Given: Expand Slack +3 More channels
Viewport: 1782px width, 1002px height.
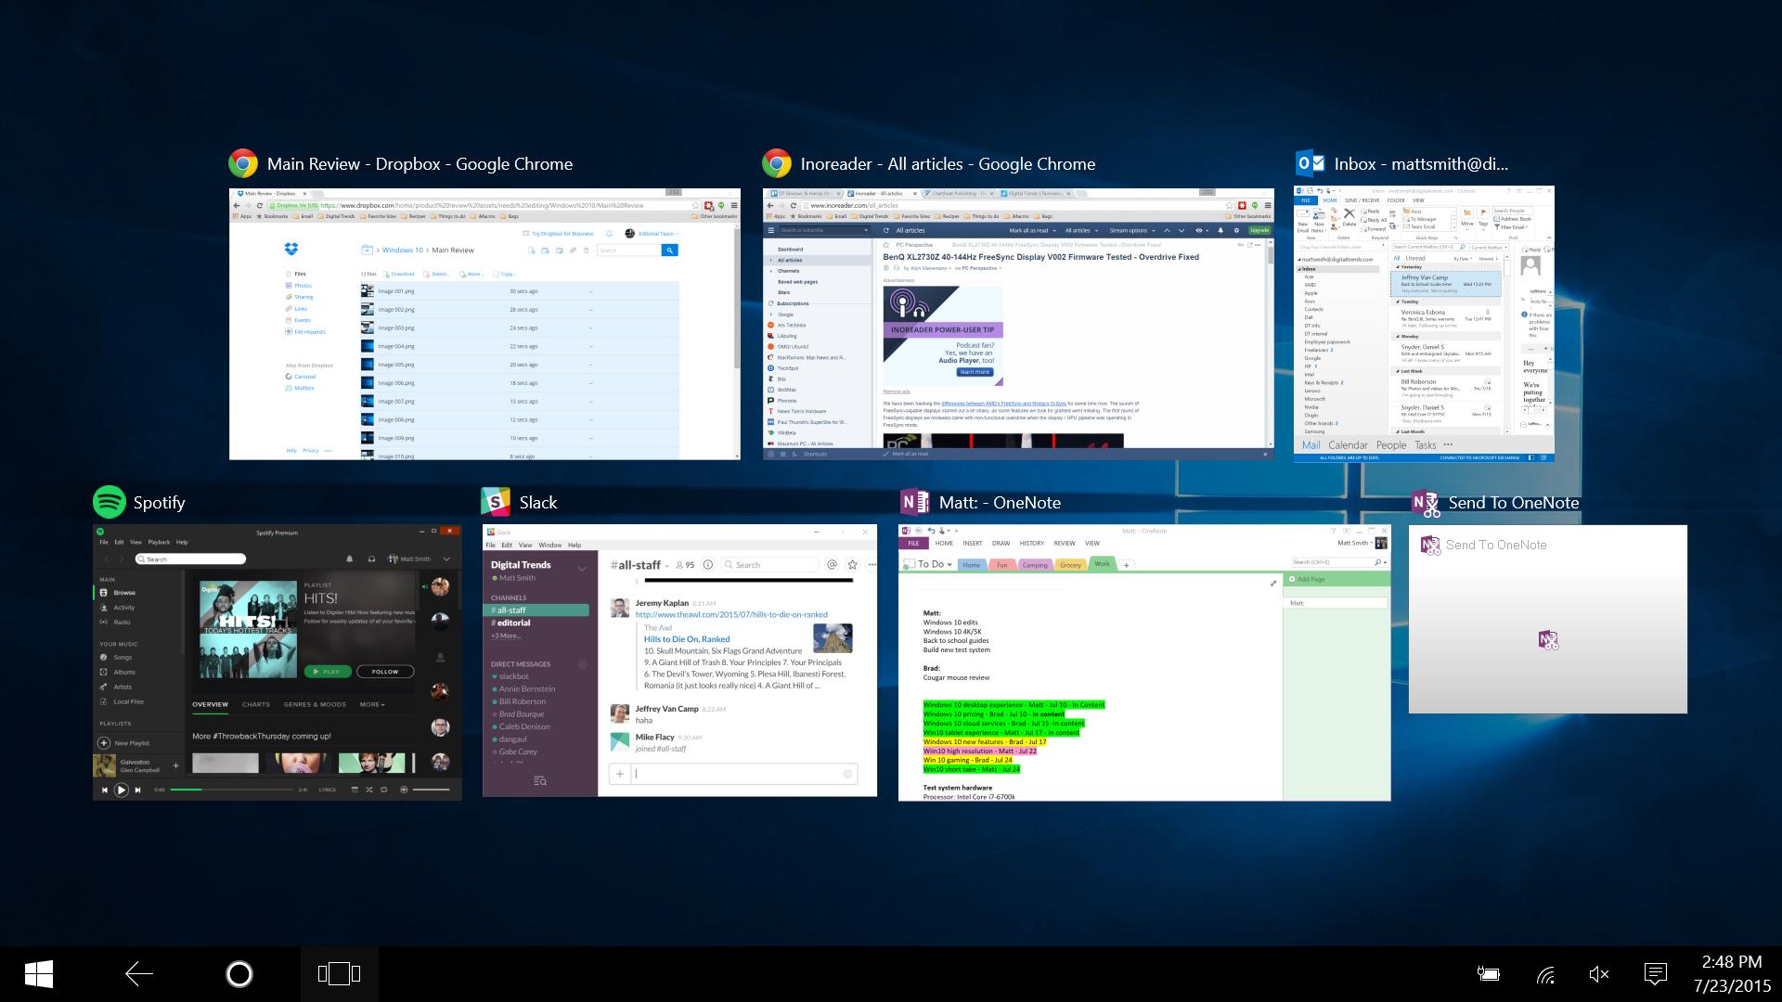Looking at the screenshot, I should [506, 636].
